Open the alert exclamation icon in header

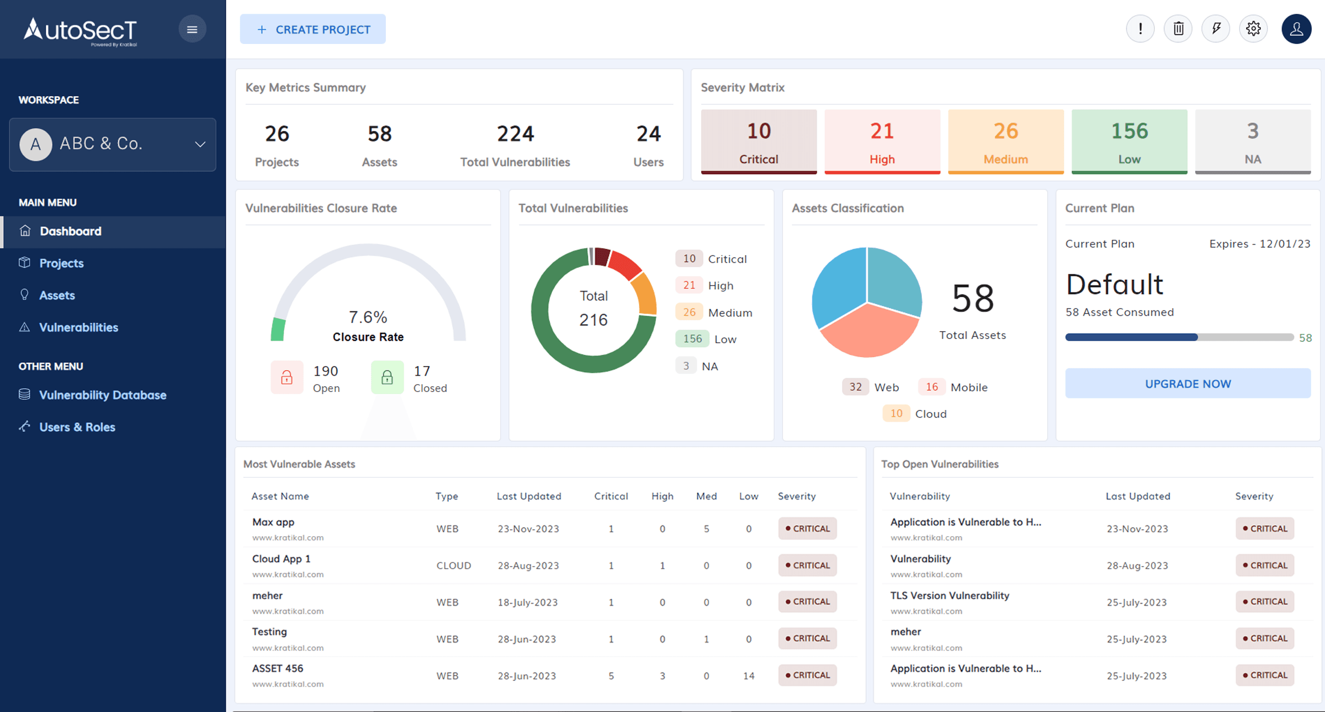point(1140,29)
